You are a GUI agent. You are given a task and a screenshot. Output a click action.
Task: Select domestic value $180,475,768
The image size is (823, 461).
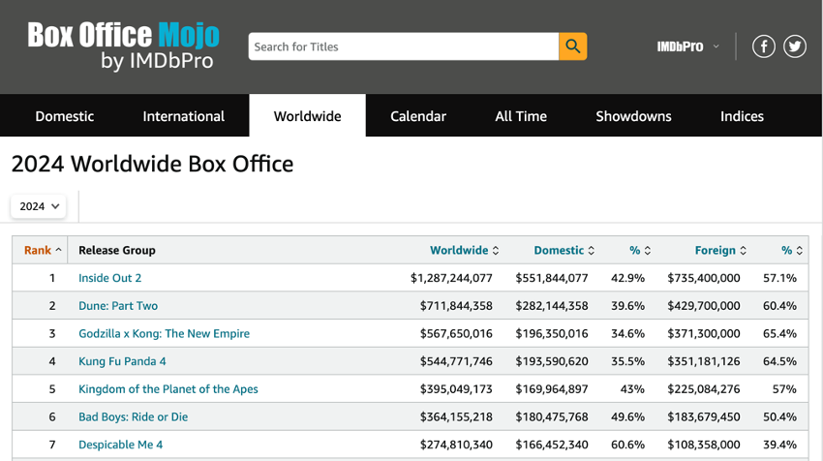coord(552,416)
